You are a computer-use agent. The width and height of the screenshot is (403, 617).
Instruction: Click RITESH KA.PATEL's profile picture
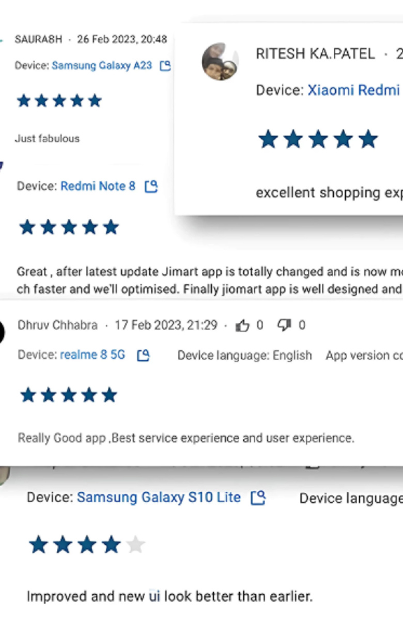point(220,62)
